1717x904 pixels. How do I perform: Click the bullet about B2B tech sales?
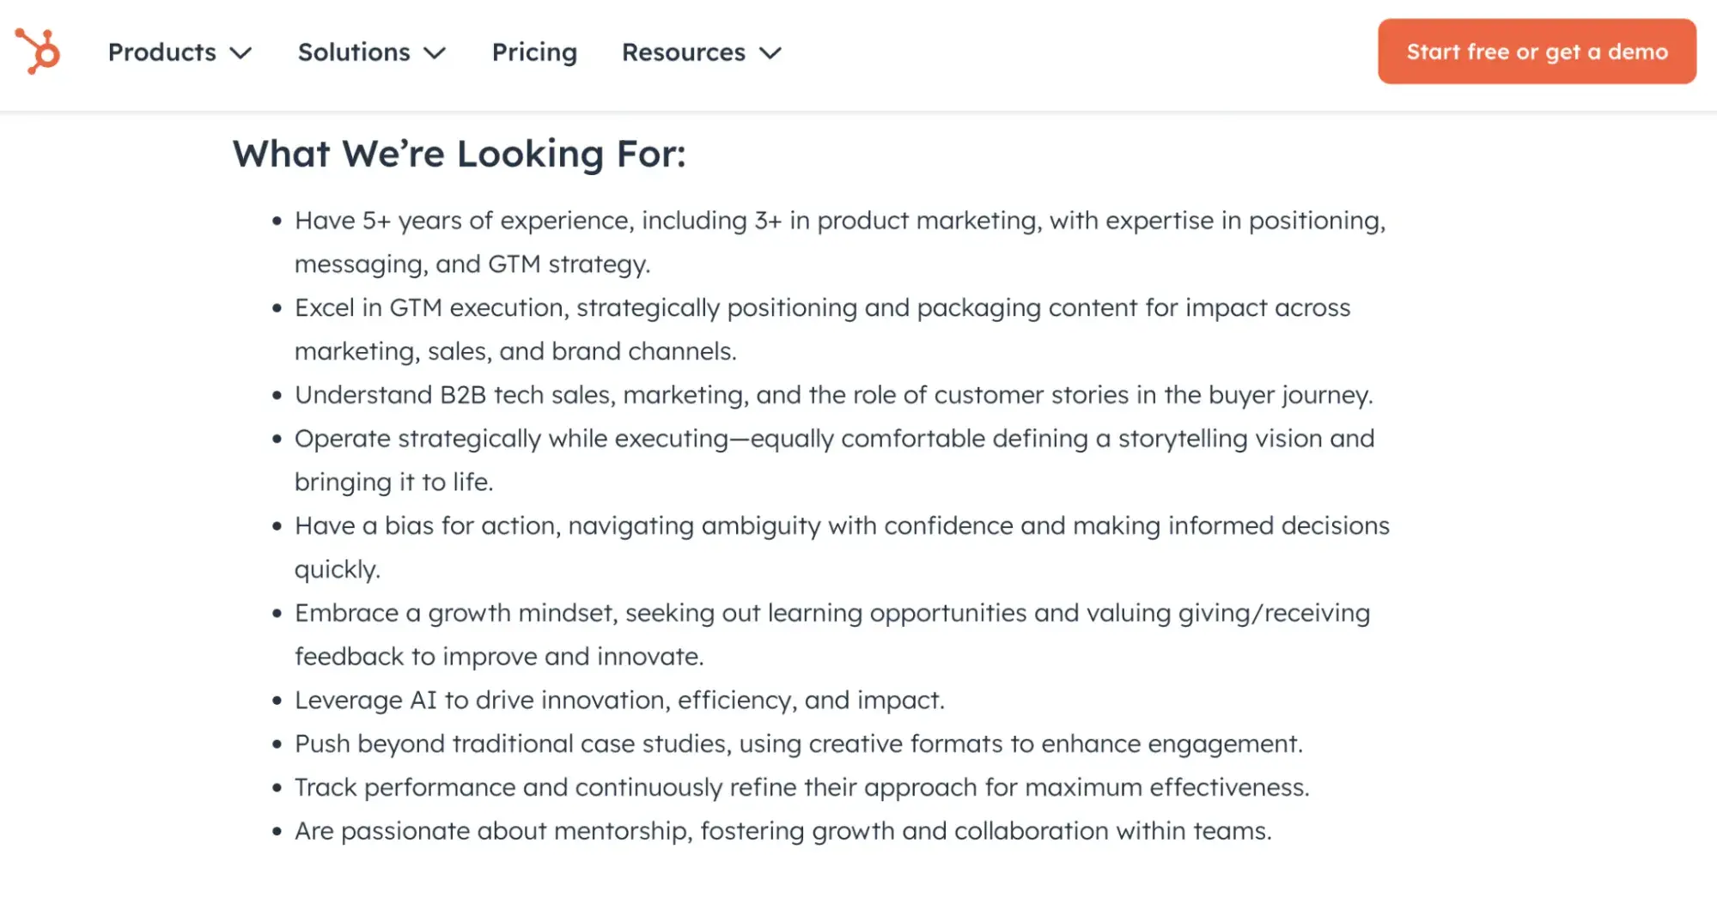pyautogui.click(x=834, y=395)
